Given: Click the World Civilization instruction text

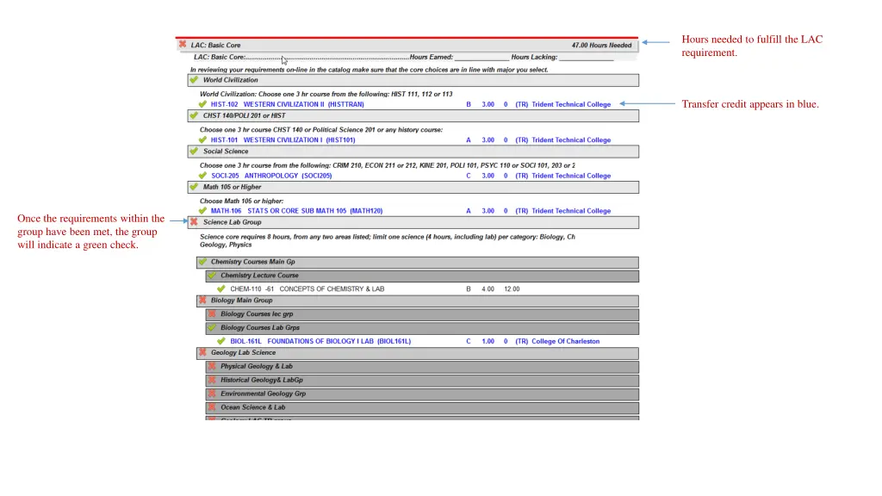Looking at the screenshot, I should [x=326, y=94].
